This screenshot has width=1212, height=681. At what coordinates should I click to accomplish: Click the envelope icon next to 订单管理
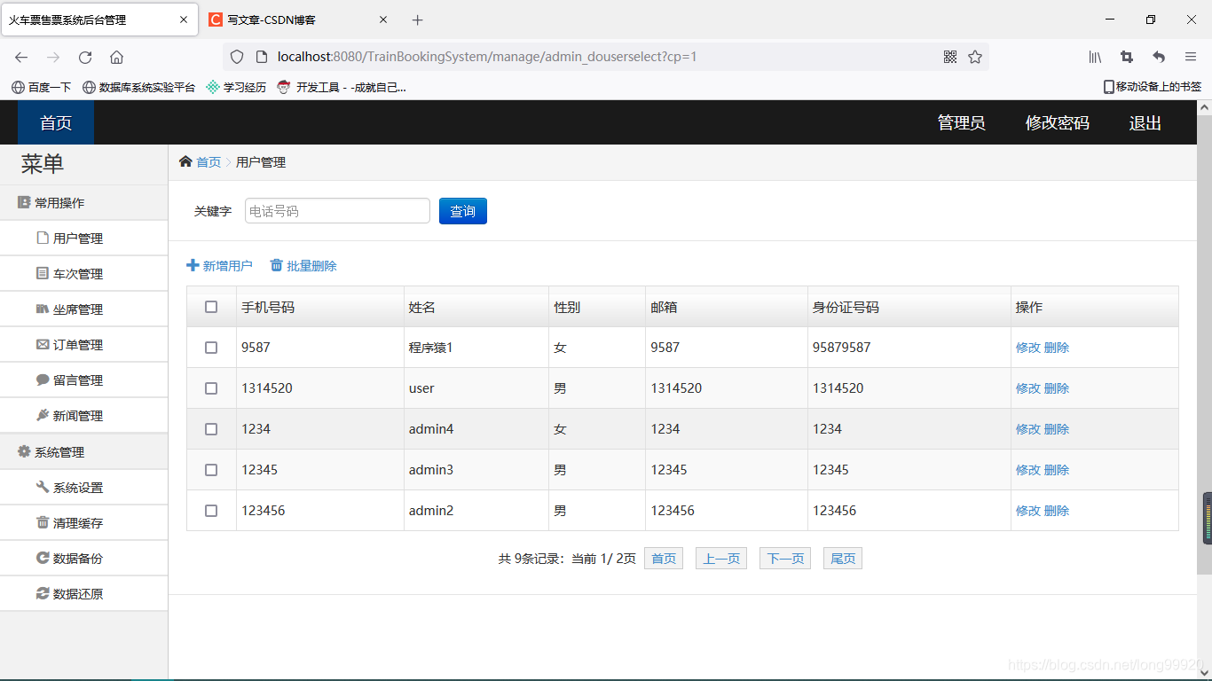pyautogui.click(x=43, y=344)
